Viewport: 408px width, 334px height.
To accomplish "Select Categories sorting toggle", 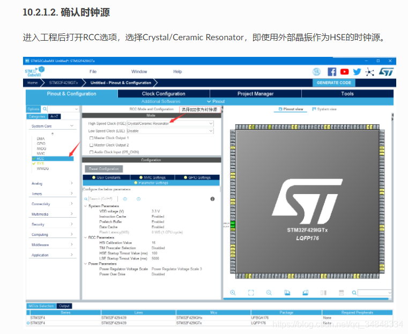I will pyautogui.click(x=37, y=116).
